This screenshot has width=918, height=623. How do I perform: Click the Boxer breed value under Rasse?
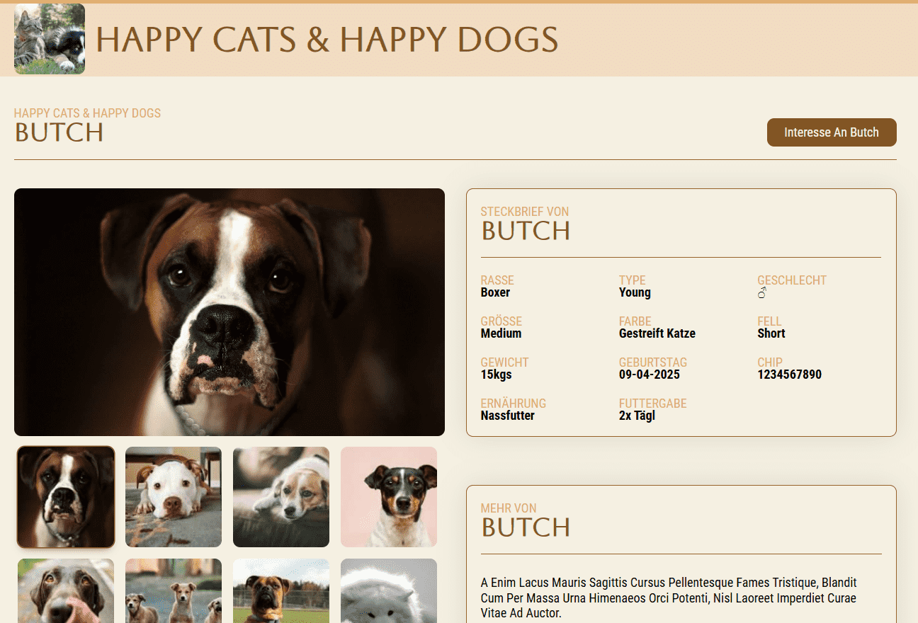495,292
